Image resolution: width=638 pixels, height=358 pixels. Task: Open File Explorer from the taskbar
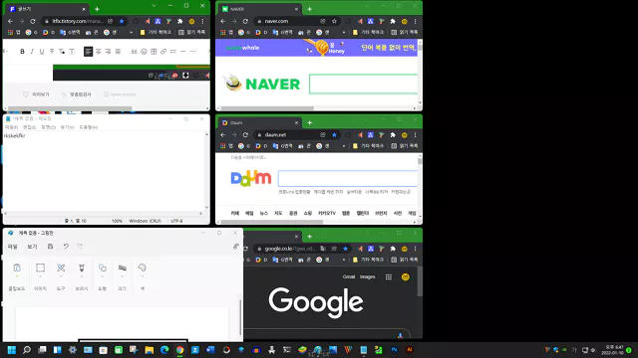(x=150, y=350)
